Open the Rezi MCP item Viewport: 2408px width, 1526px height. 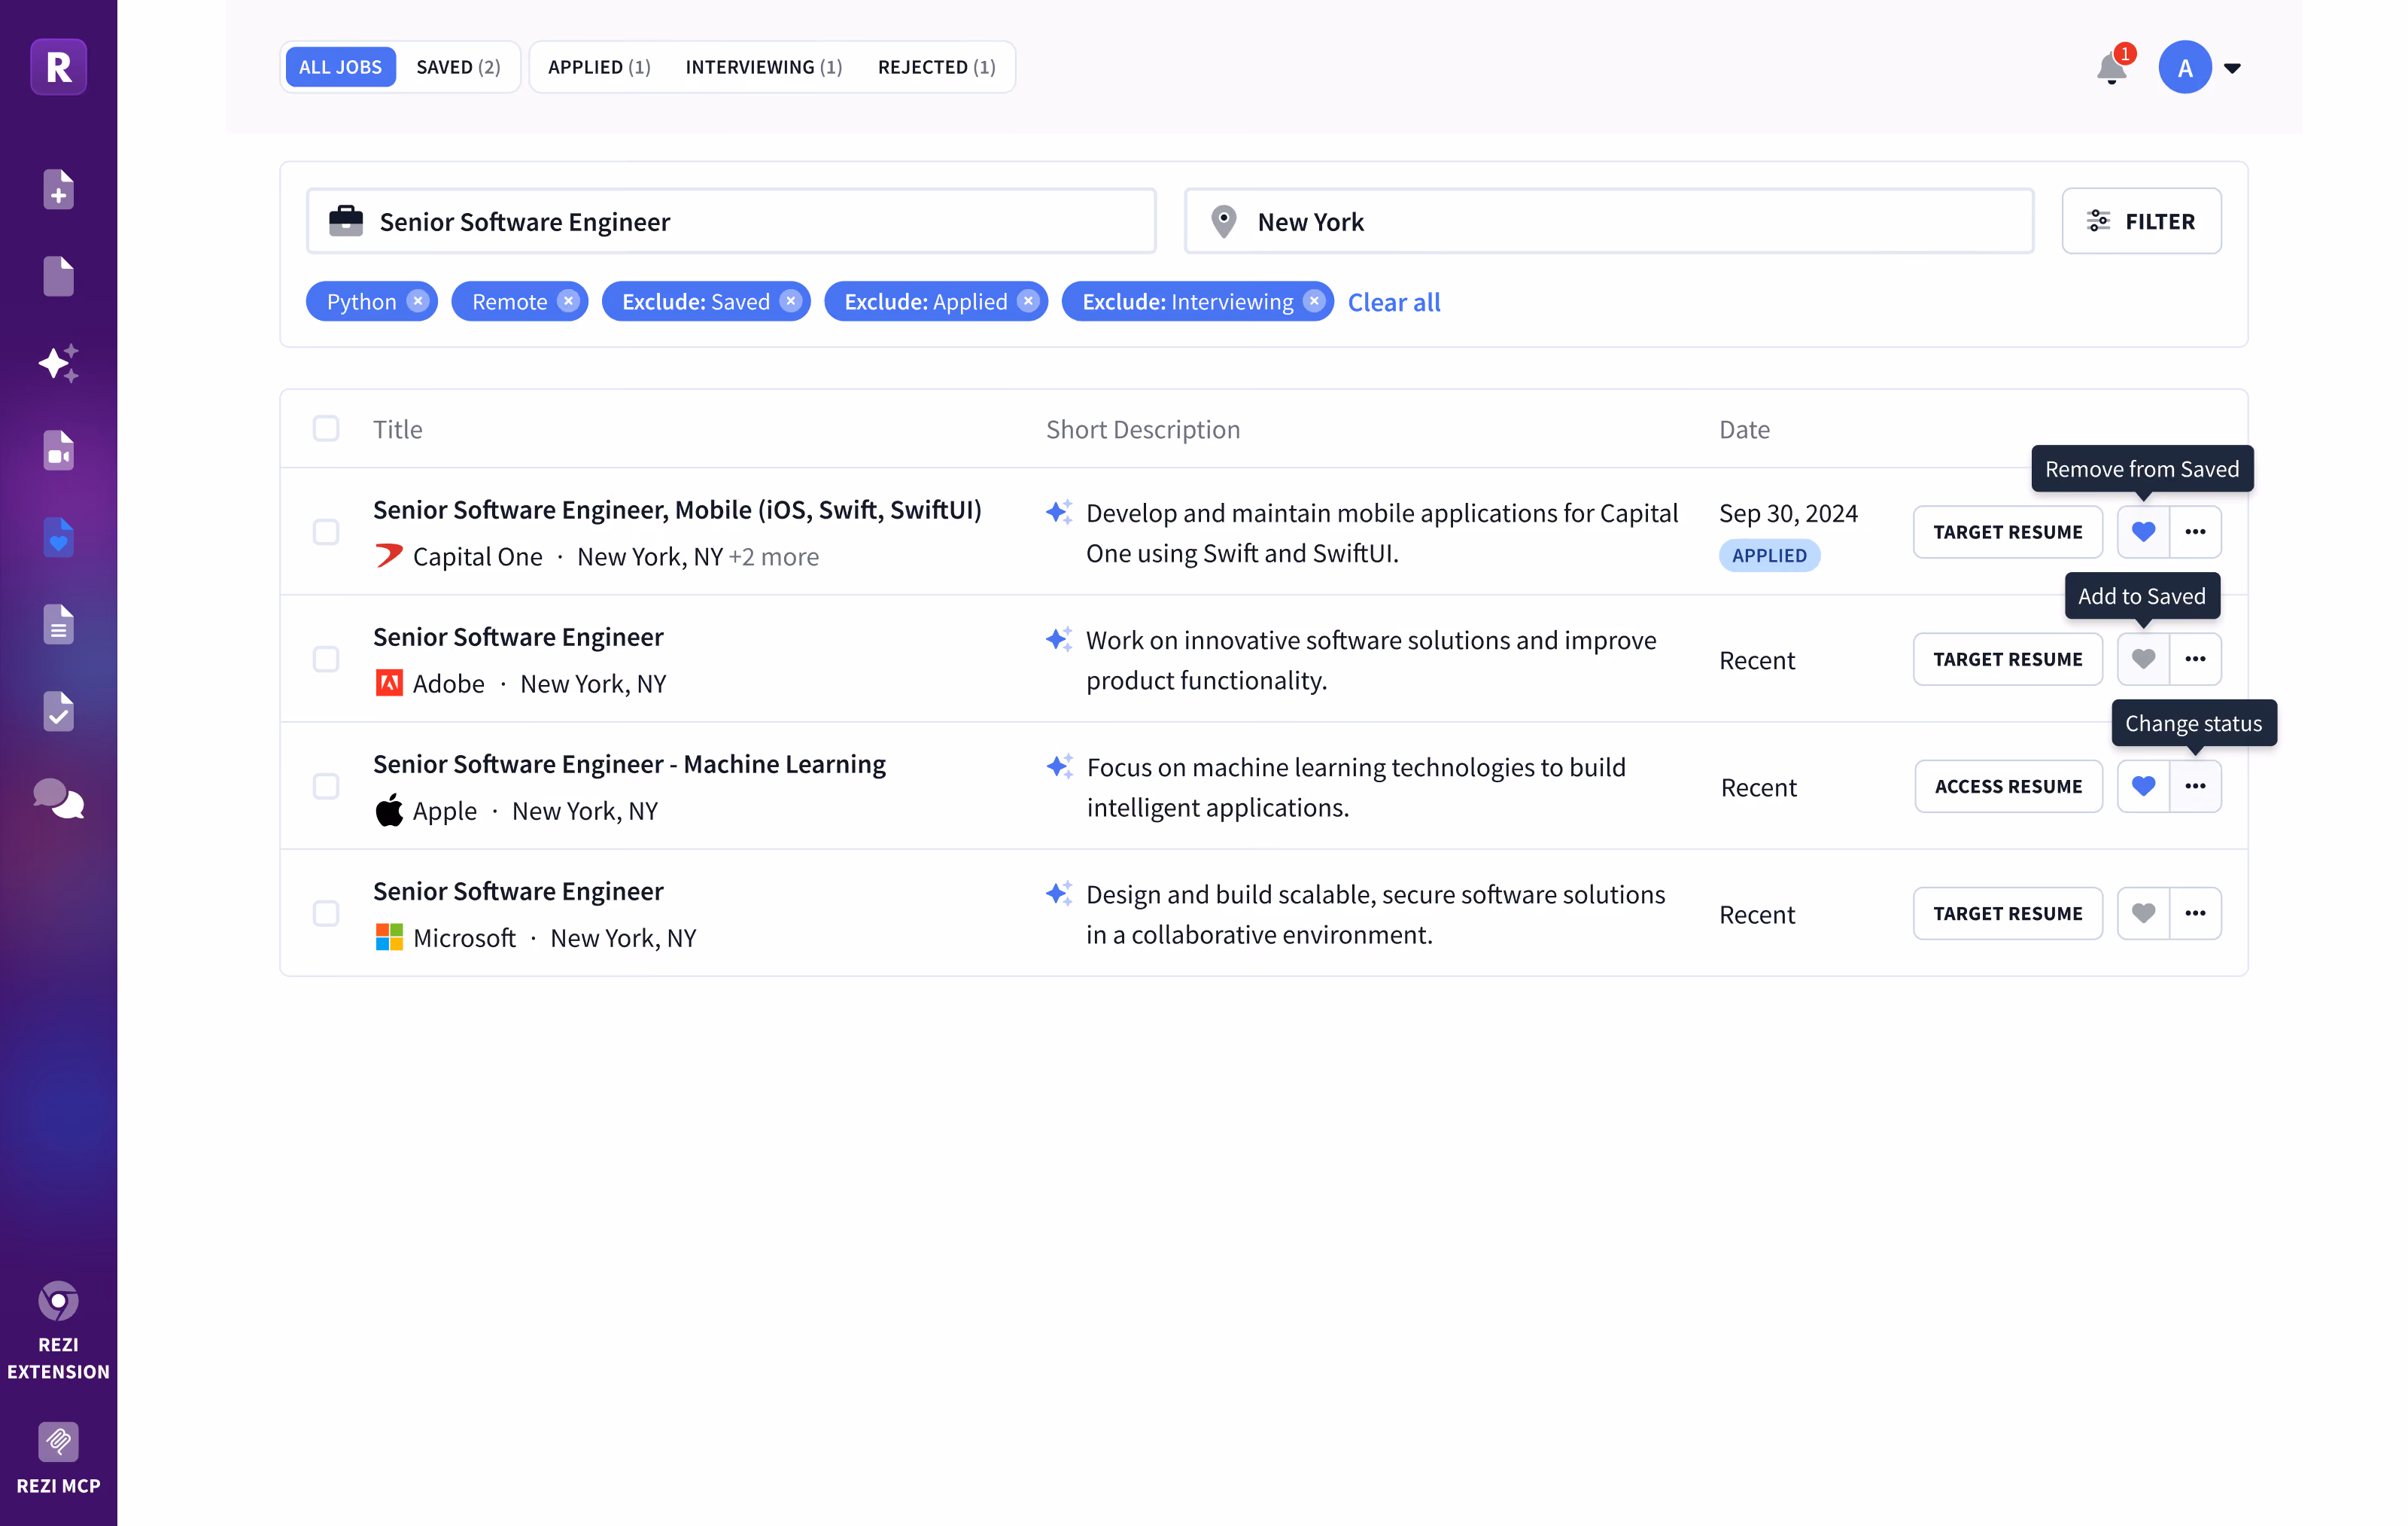point(58,1459)
